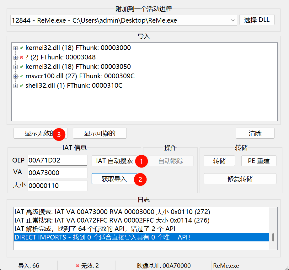
Task: Open the attached process dropdown list
Action: 233,20
